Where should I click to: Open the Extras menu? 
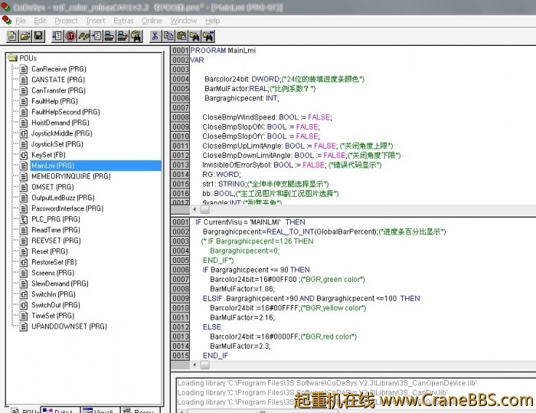pyautogui.click(x=123, y=21)
